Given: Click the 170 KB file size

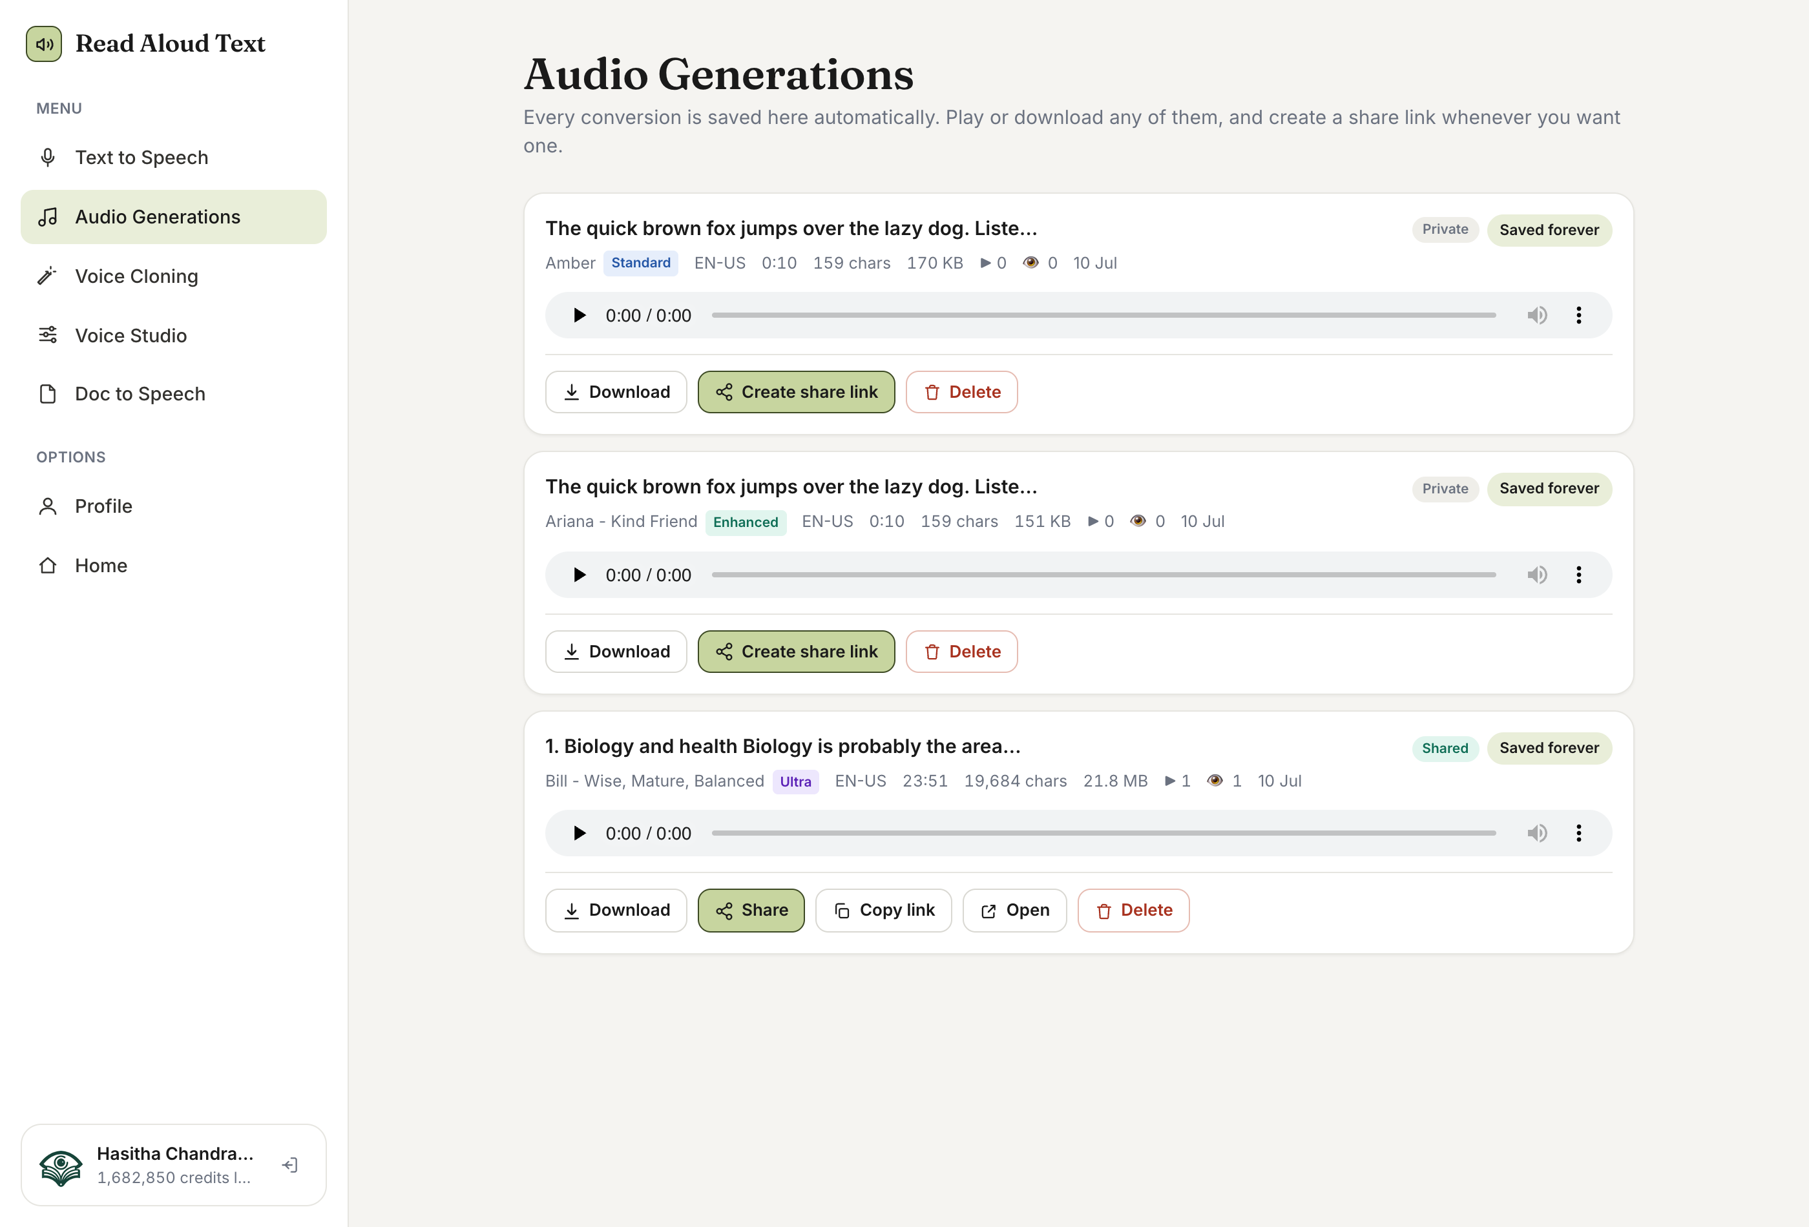Looking at the screenshot, I should [x=935, y=263].
